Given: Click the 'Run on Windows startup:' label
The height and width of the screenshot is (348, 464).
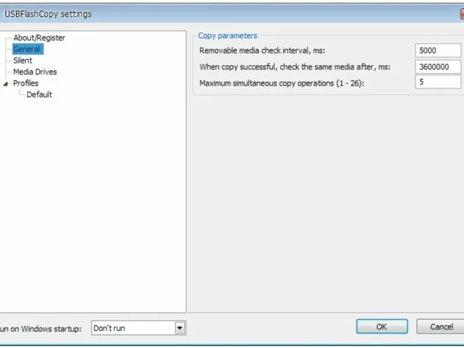Looking at the screenshot, I should click(x=41, y=329).
